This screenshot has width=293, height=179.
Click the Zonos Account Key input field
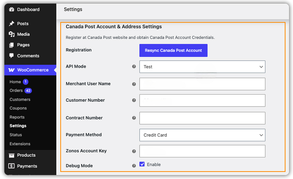(x=203, y=151)
